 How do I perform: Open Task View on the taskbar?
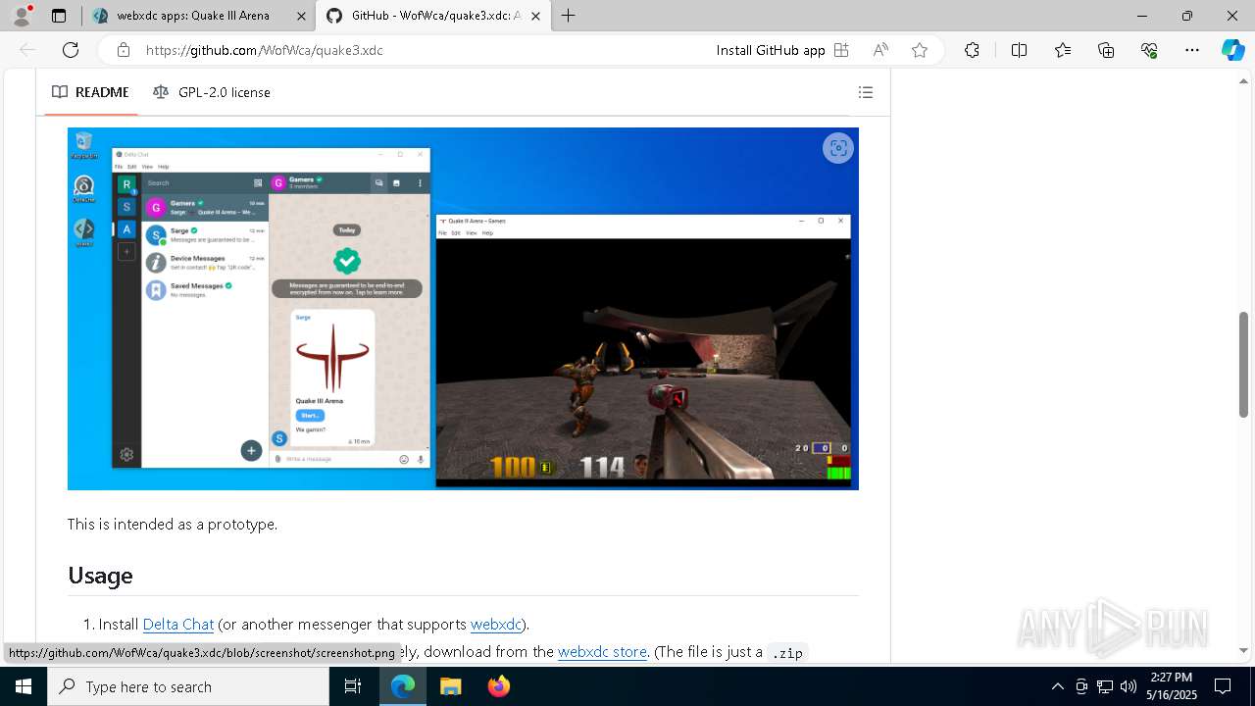[x=353, y=686]
